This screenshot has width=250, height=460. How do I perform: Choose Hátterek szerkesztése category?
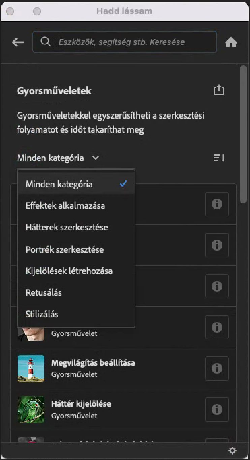pyautogui.click(x=67, y=227)
